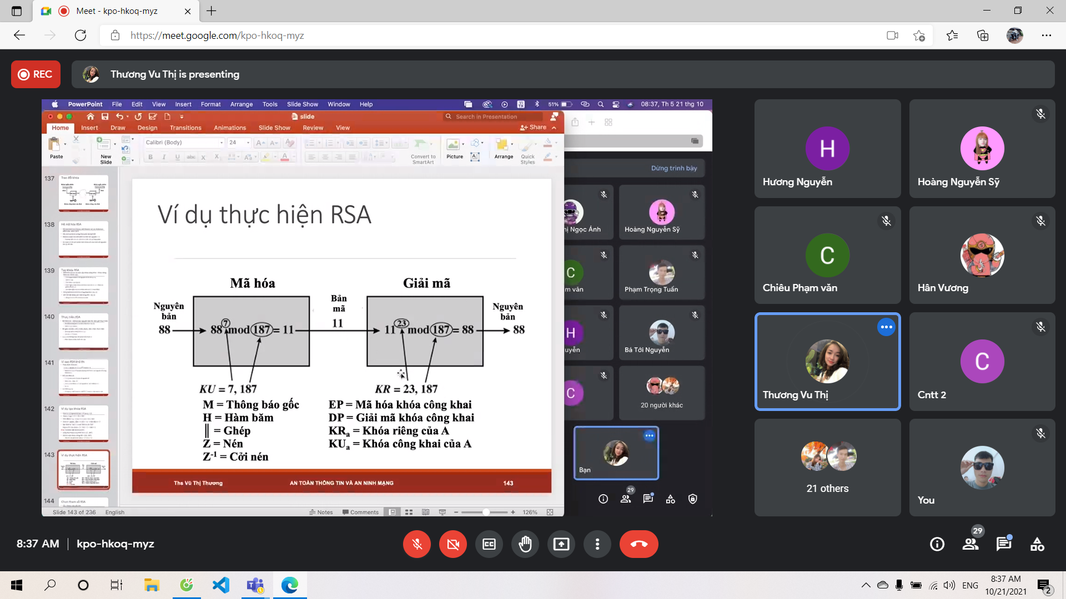This screenshot has width=1066, height=599.
Task: Open options on Thương Vu Thị tile
Action: [x=886, y=327]
